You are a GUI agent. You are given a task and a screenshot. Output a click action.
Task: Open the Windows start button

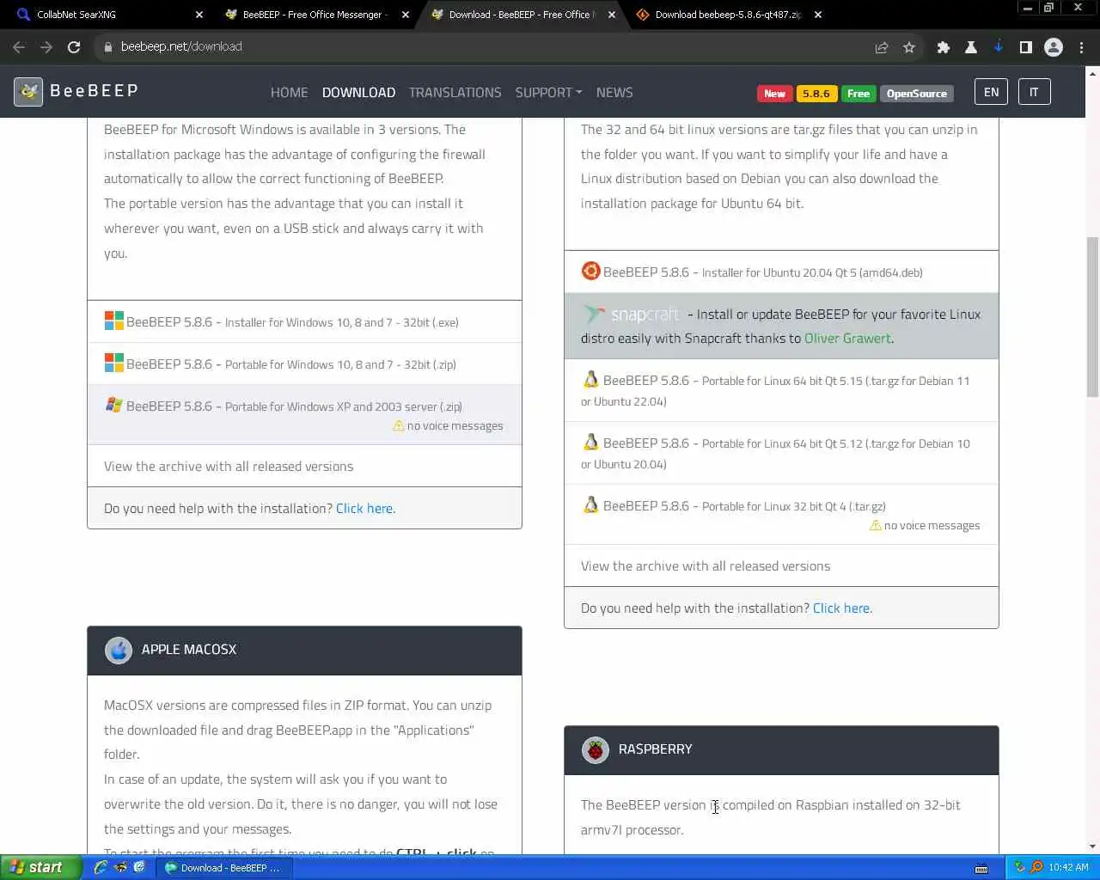[x=41, y=867]
